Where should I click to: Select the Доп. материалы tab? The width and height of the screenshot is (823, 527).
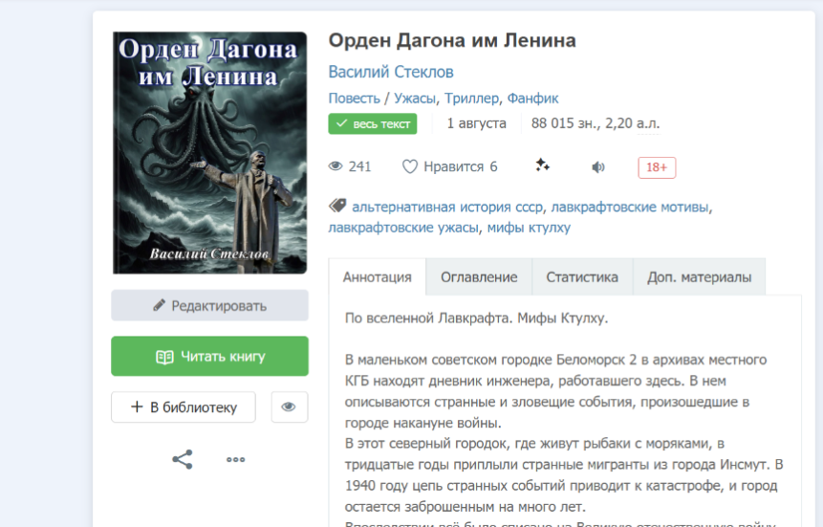point(699,277)
